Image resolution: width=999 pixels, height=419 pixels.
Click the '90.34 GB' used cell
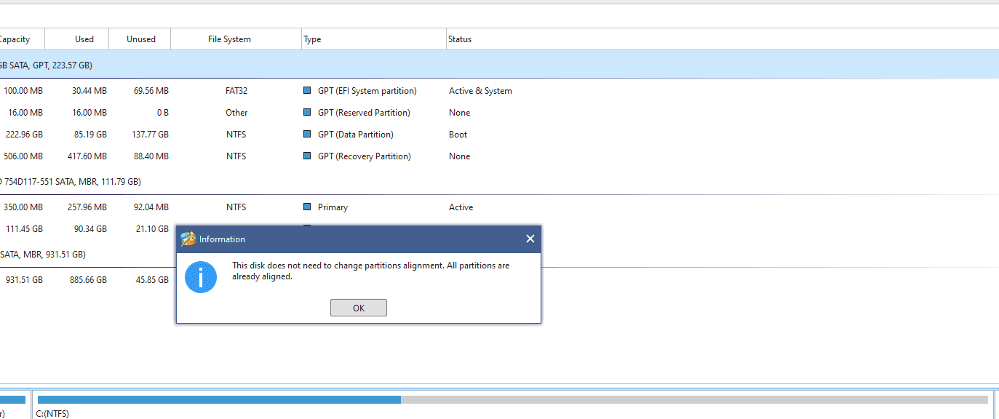tap(91, 229)
